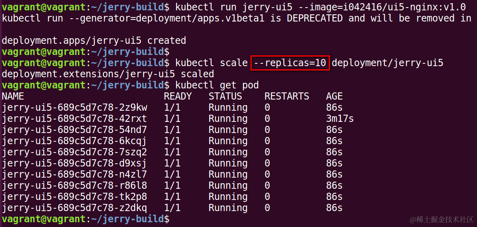Click the deployment/jerry-ui5 argument in scale command
The height and width of the screenshot is (227, 477).
388,63
